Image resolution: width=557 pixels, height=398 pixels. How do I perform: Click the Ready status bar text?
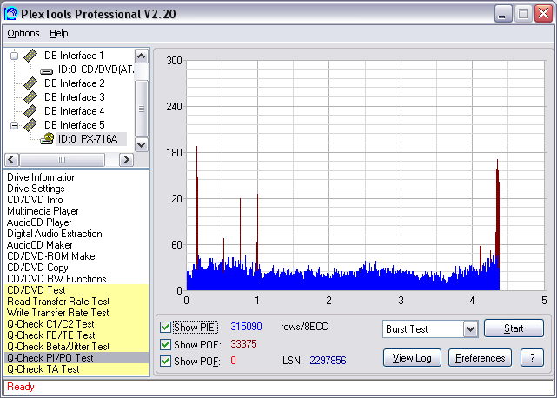(21, 387)
